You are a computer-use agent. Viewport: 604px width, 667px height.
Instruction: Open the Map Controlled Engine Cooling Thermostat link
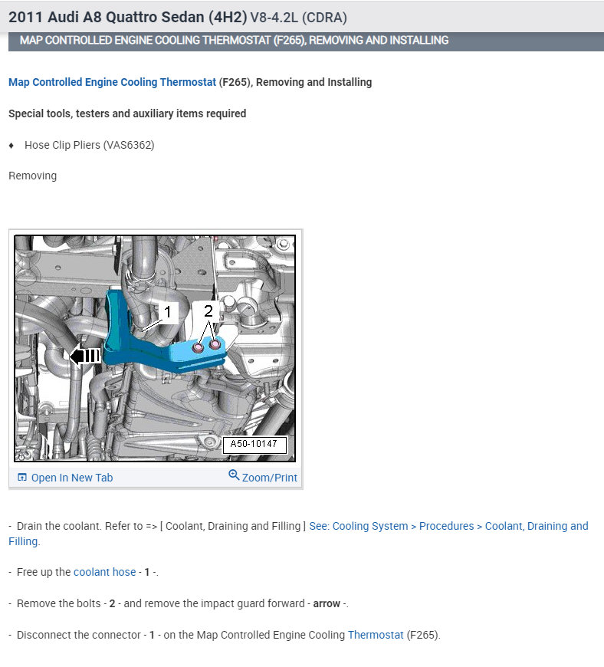point(113,82)
